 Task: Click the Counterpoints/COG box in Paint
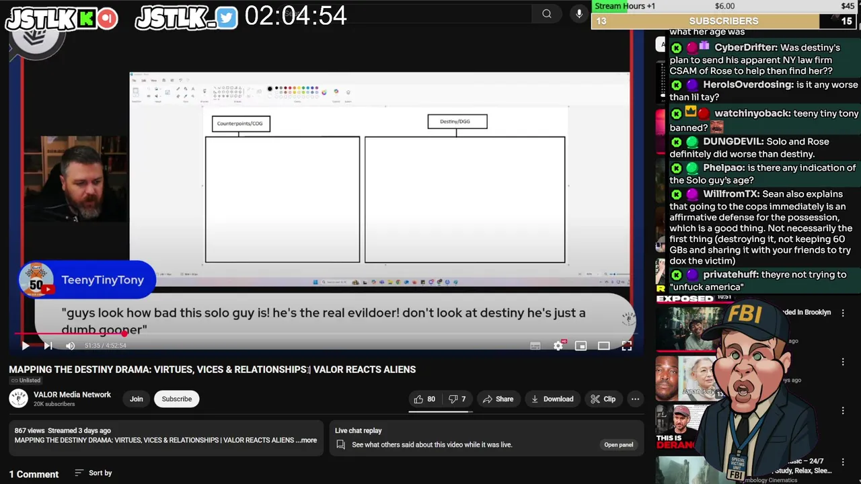point(241,124)
